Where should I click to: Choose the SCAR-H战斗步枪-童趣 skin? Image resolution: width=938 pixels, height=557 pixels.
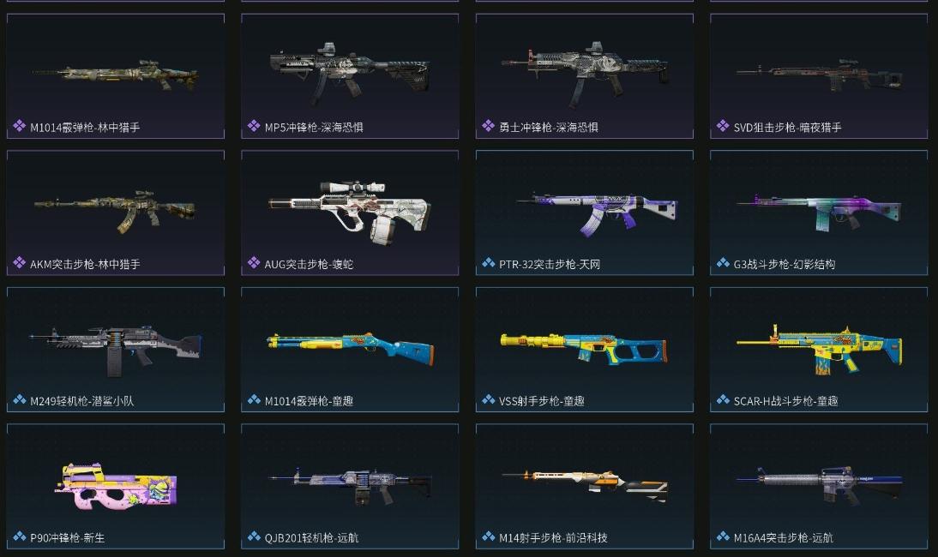click(819, 350)
